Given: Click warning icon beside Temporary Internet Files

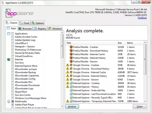Looking at the screenshot, I should (x=67, y=101).
